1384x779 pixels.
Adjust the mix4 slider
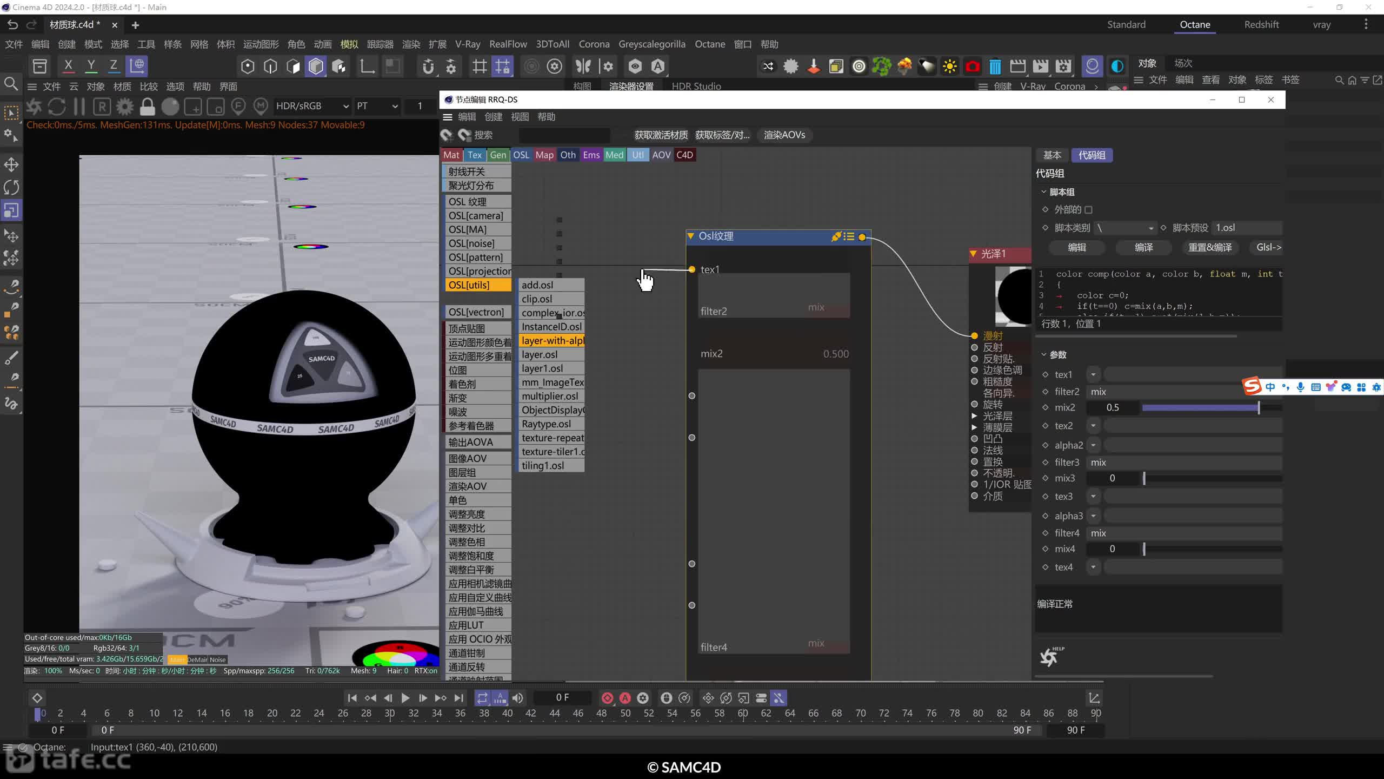pyautogui.click(x=1211, y=549)
